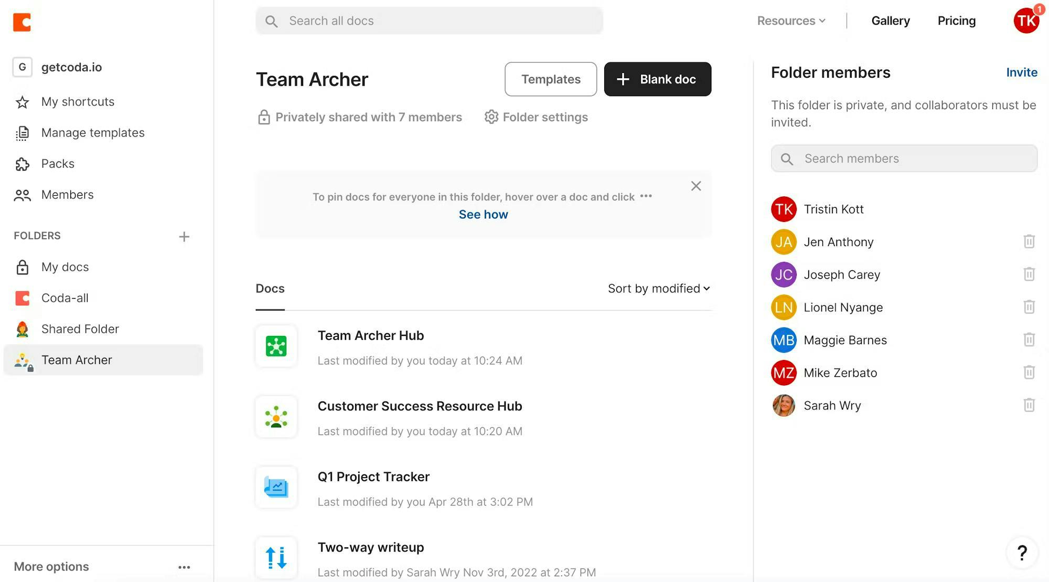Select the Docs tab
Image resolution: width=1049 pixels, height=582 pixels.
[270, 289]
